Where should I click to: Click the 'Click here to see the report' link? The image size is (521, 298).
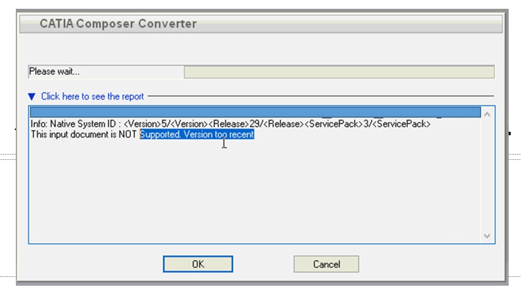(92, 96)
